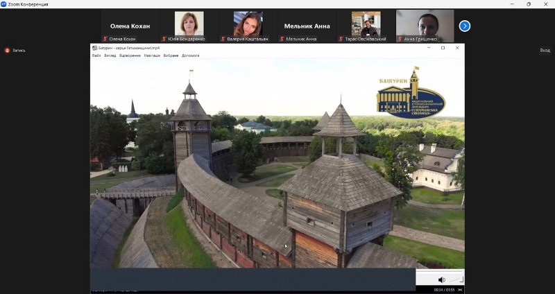The height and width of the screenshot is (294, 555).
Task: Click the Запись recording label
Action: click(19, 51)
